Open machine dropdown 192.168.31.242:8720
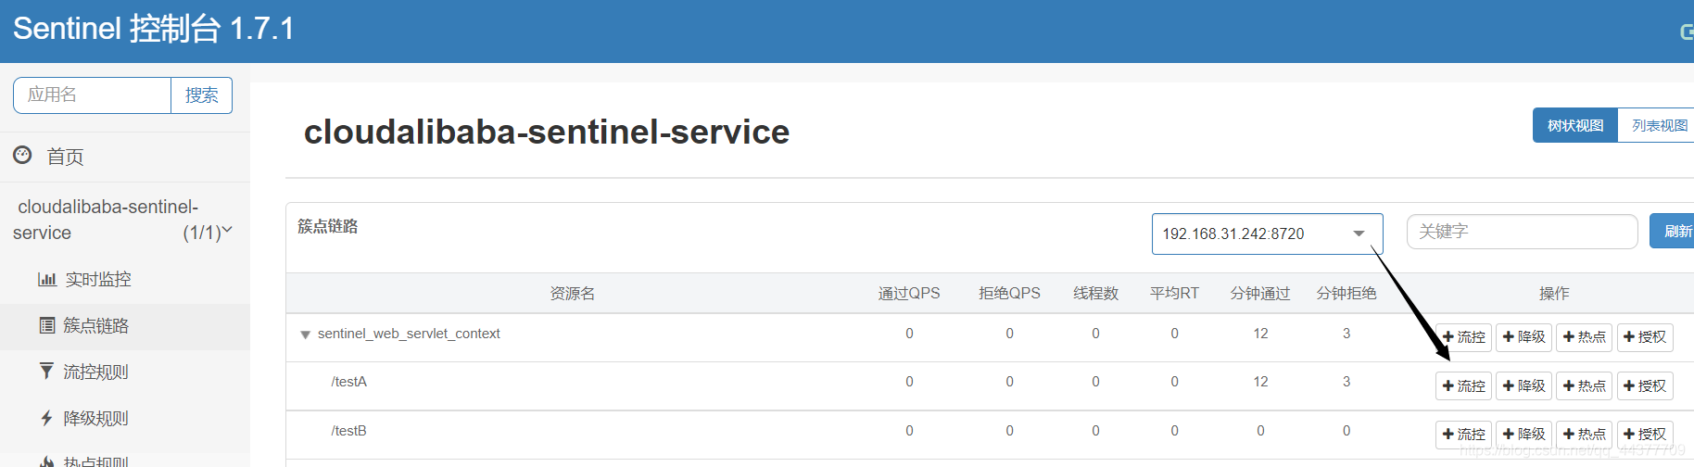 tap(1267, 233)
